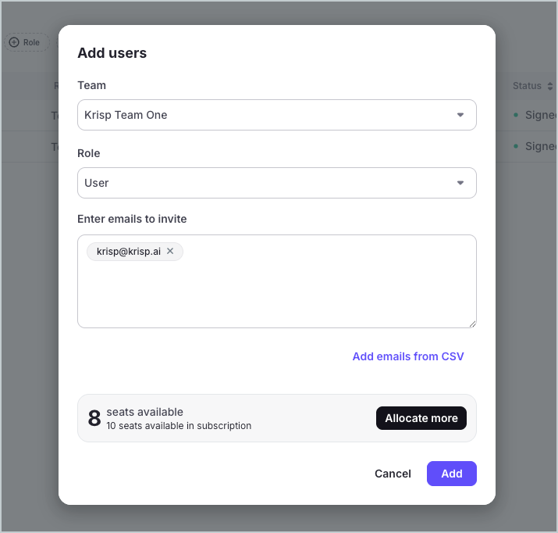Click the Team field label

tap(91, 85)
